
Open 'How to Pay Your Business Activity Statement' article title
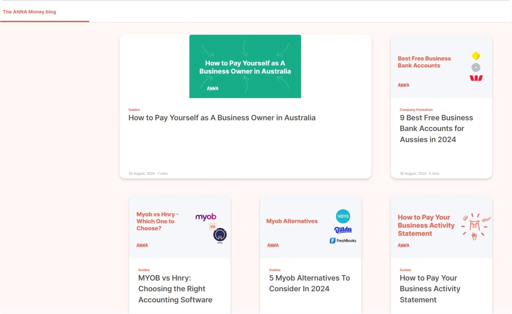point(430,289)
